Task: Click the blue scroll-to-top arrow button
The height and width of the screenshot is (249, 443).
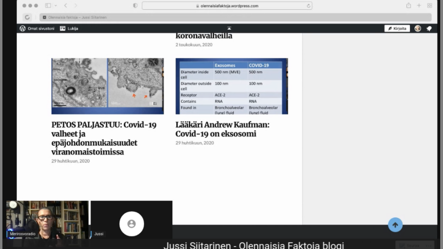Action: pos(395,225)
